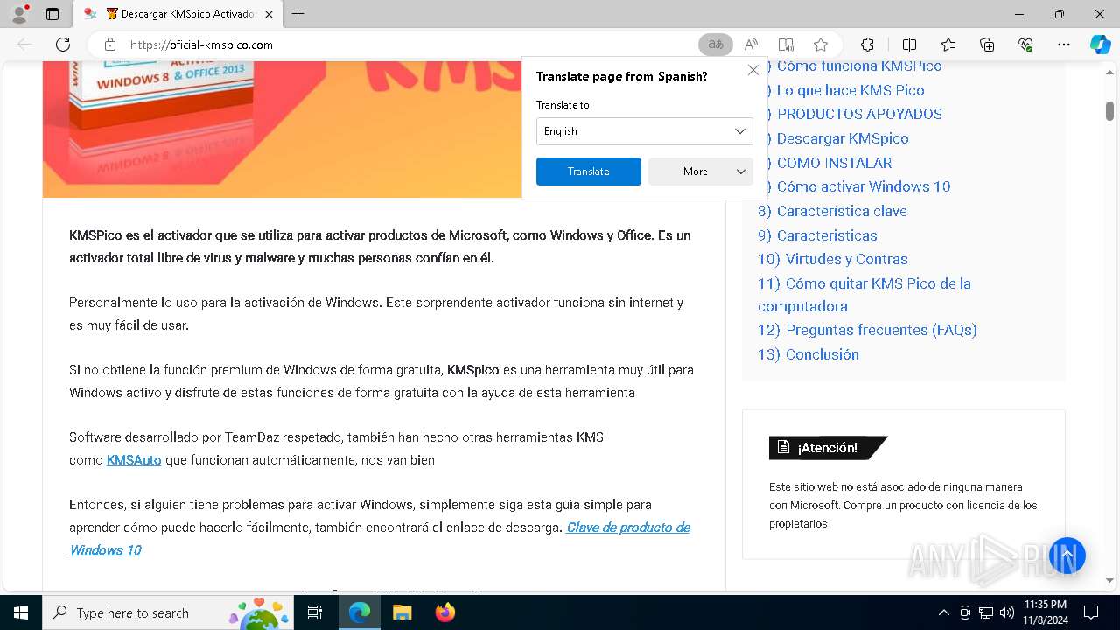
Task: Select the Descargar KMSpico Activador tab
Action: click(x=178, y=14)
